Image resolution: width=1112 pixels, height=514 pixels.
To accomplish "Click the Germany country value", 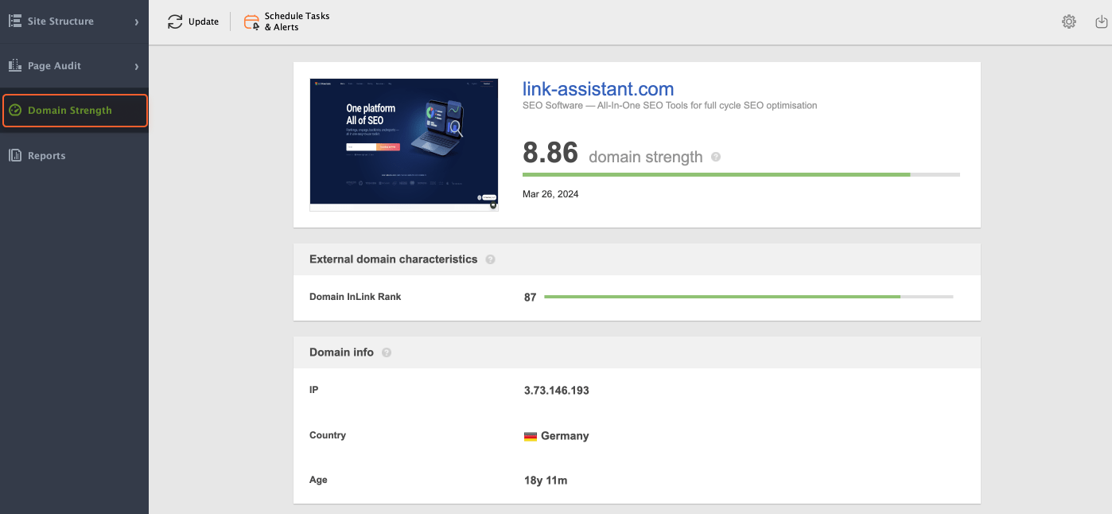I will click(x=565, y=436).
